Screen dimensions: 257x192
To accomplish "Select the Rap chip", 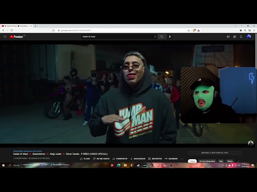I will tap(221, 161).
